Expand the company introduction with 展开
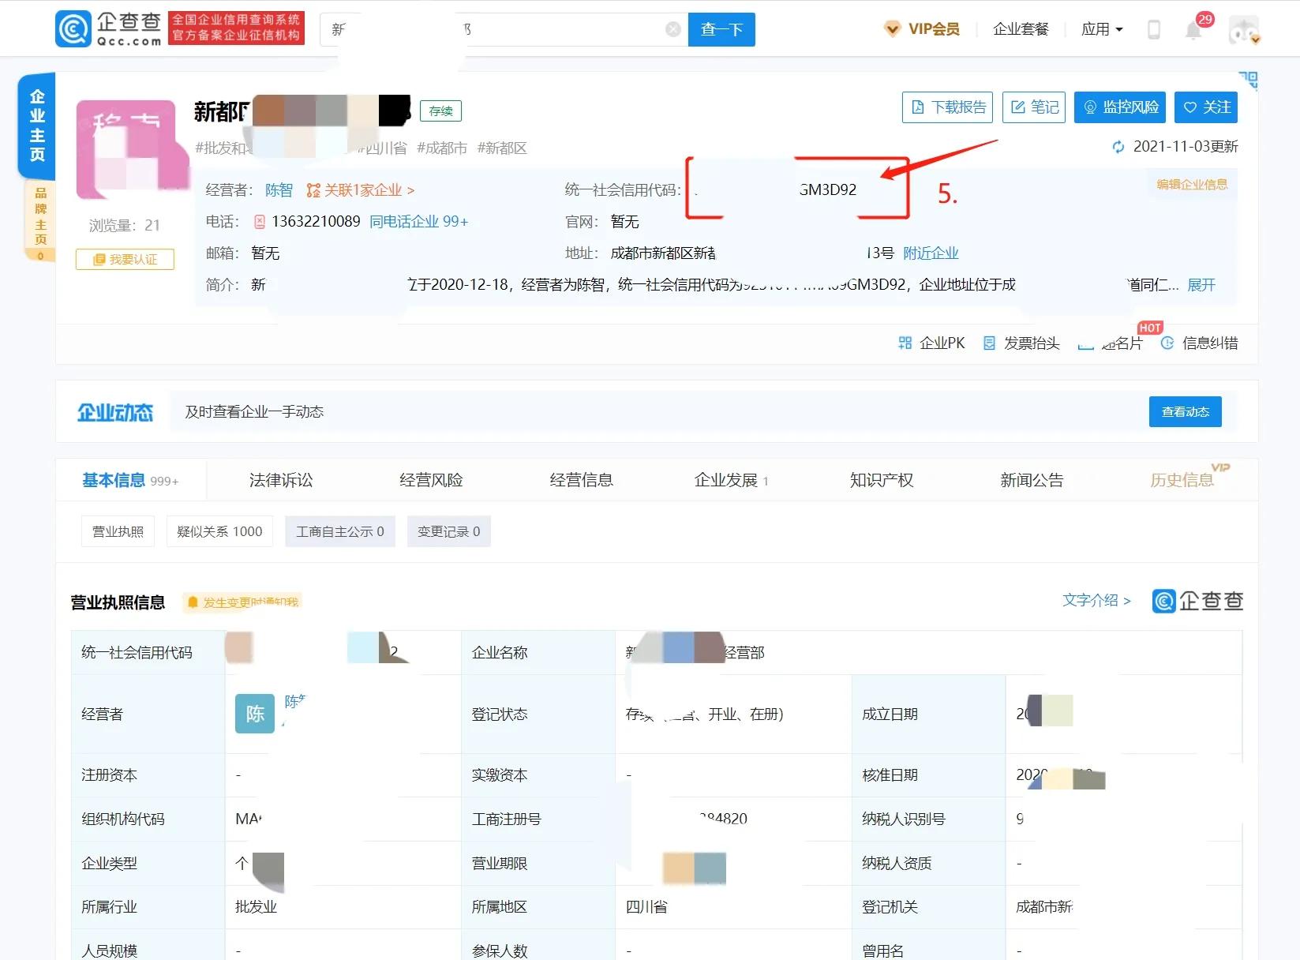The width and height of the screenshot is (1300, 960). [x=1201, y=285]
